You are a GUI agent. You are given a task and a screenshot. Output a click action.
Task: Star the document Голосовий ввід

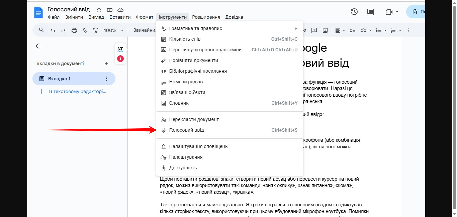pyautogui.click(x=99, y=10)
